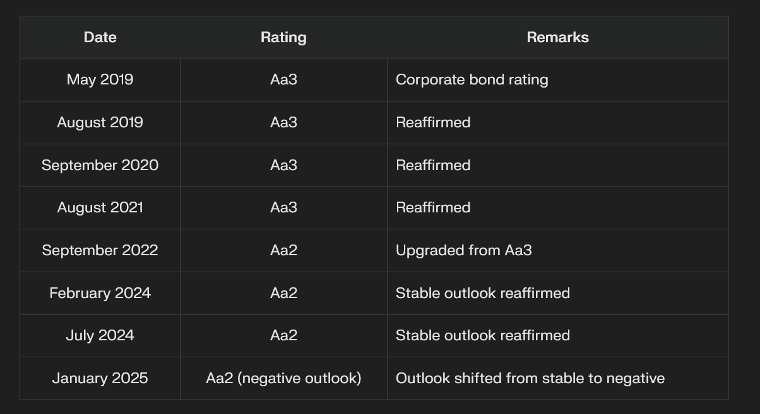Select the Reaffirmed remark for September 2020

pyautogui.click(x=433, y=165)
